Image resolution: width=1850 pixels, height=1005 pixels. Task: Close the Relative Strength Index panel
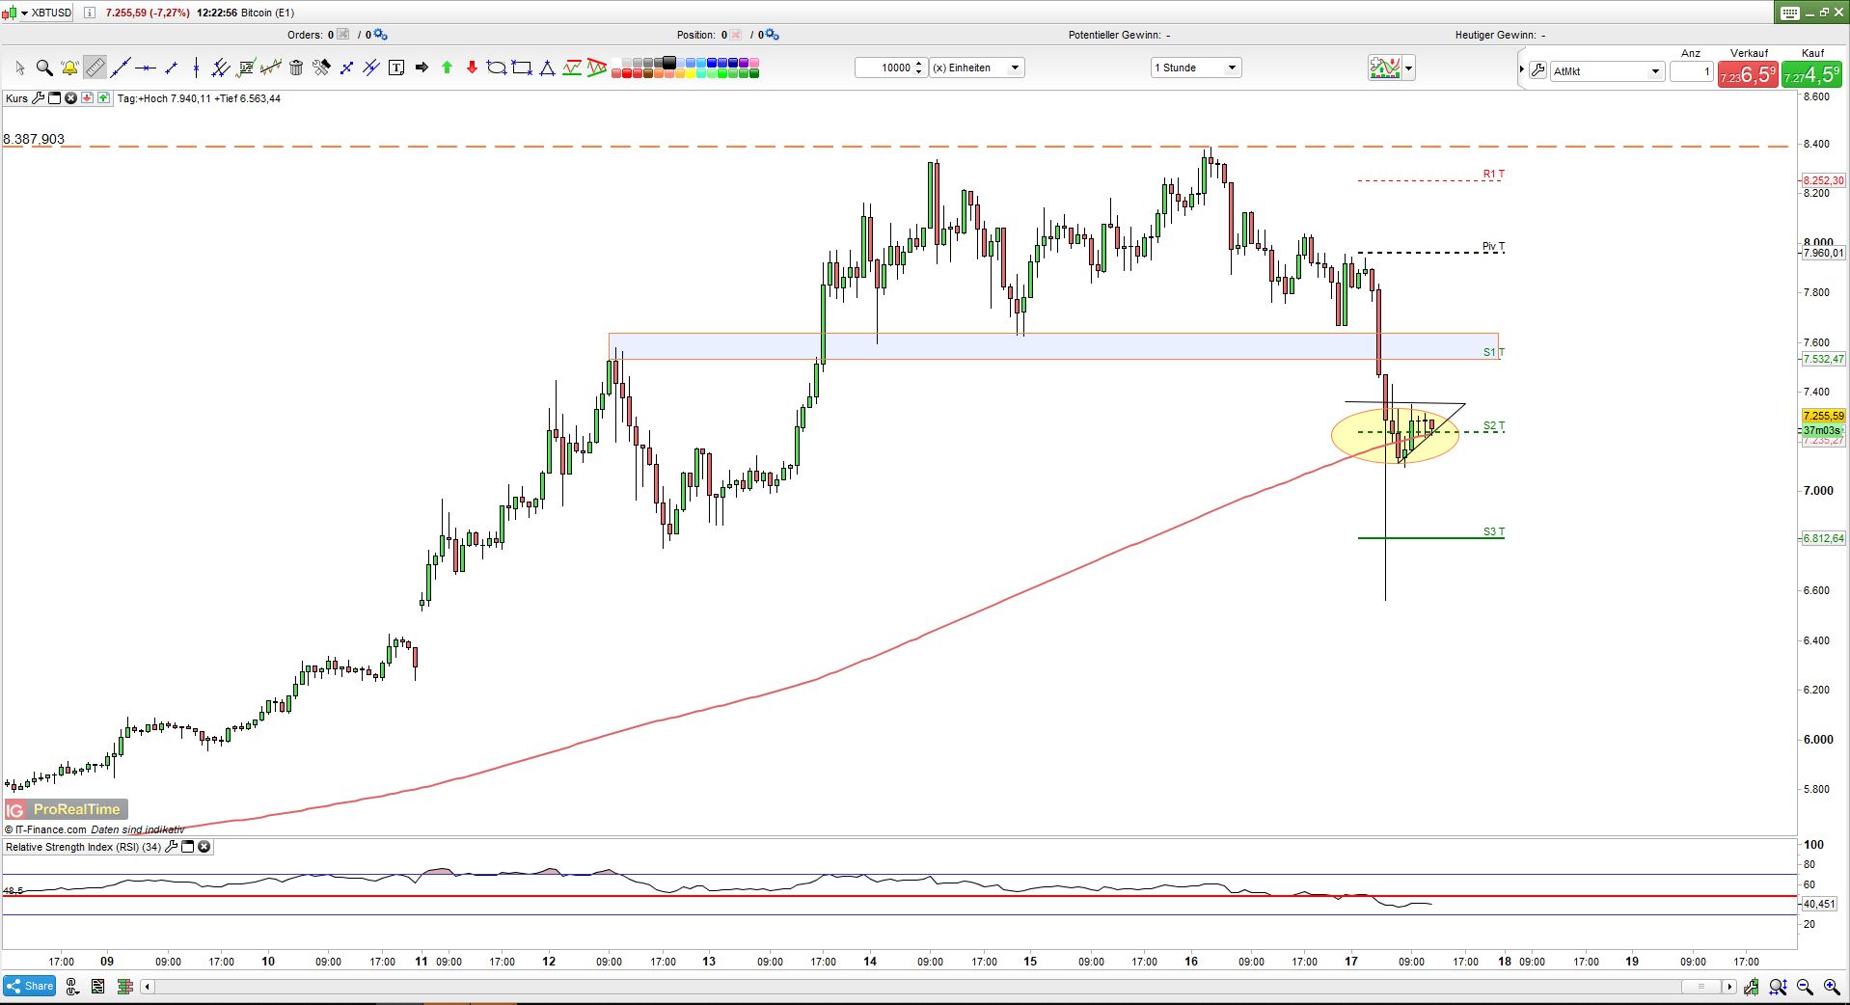(x=204, y=846)
